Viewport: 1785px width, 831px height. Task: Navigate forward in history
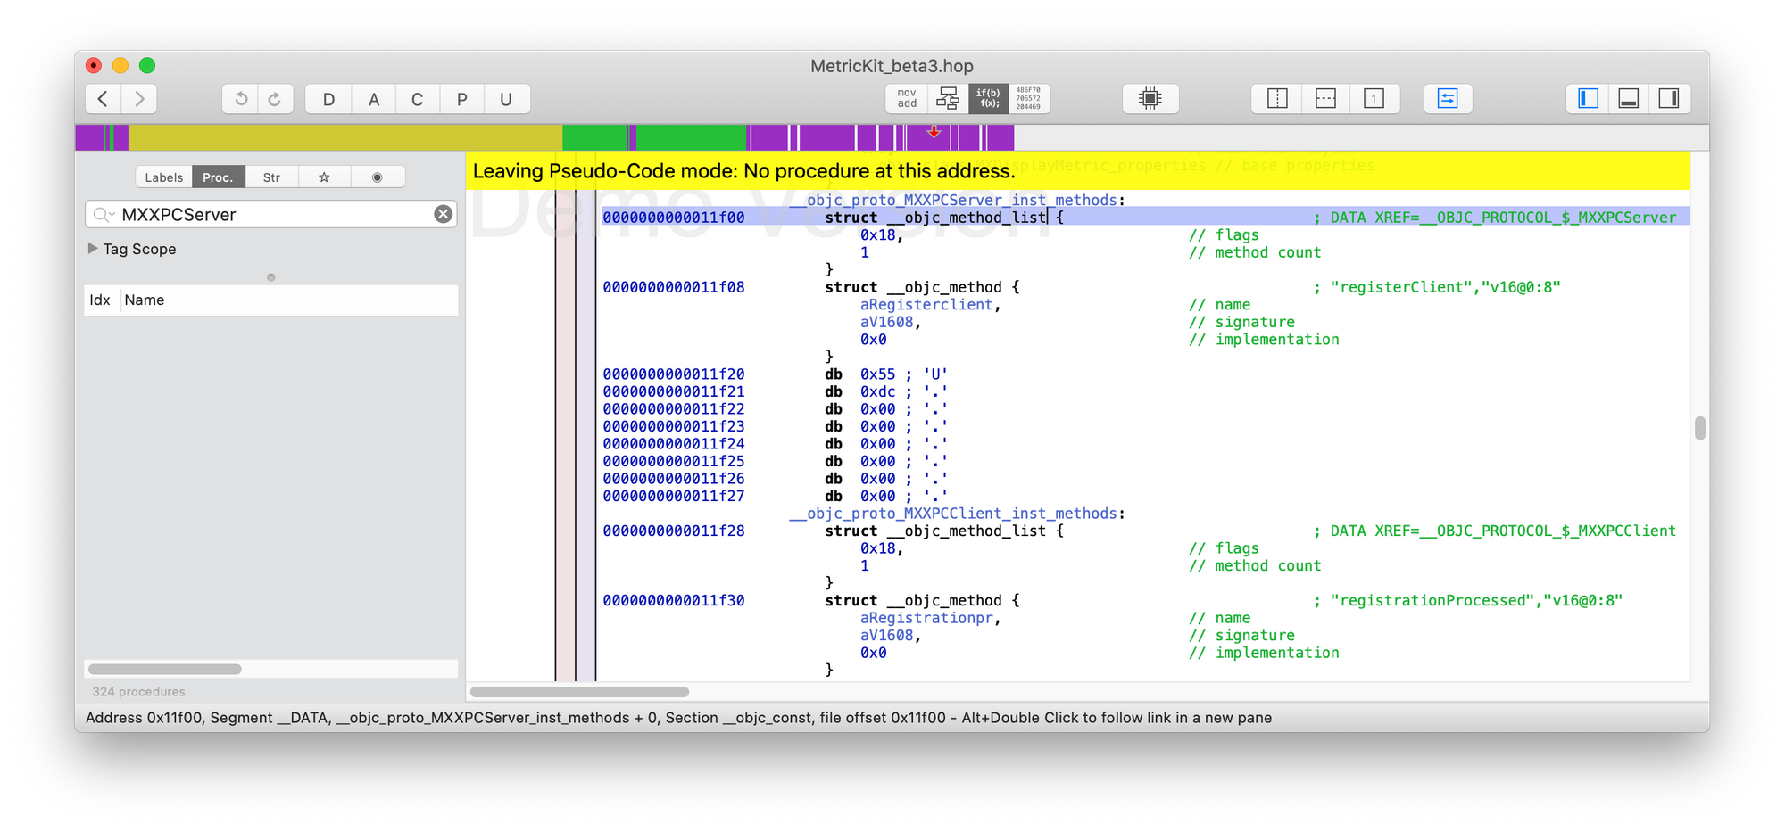139,99
